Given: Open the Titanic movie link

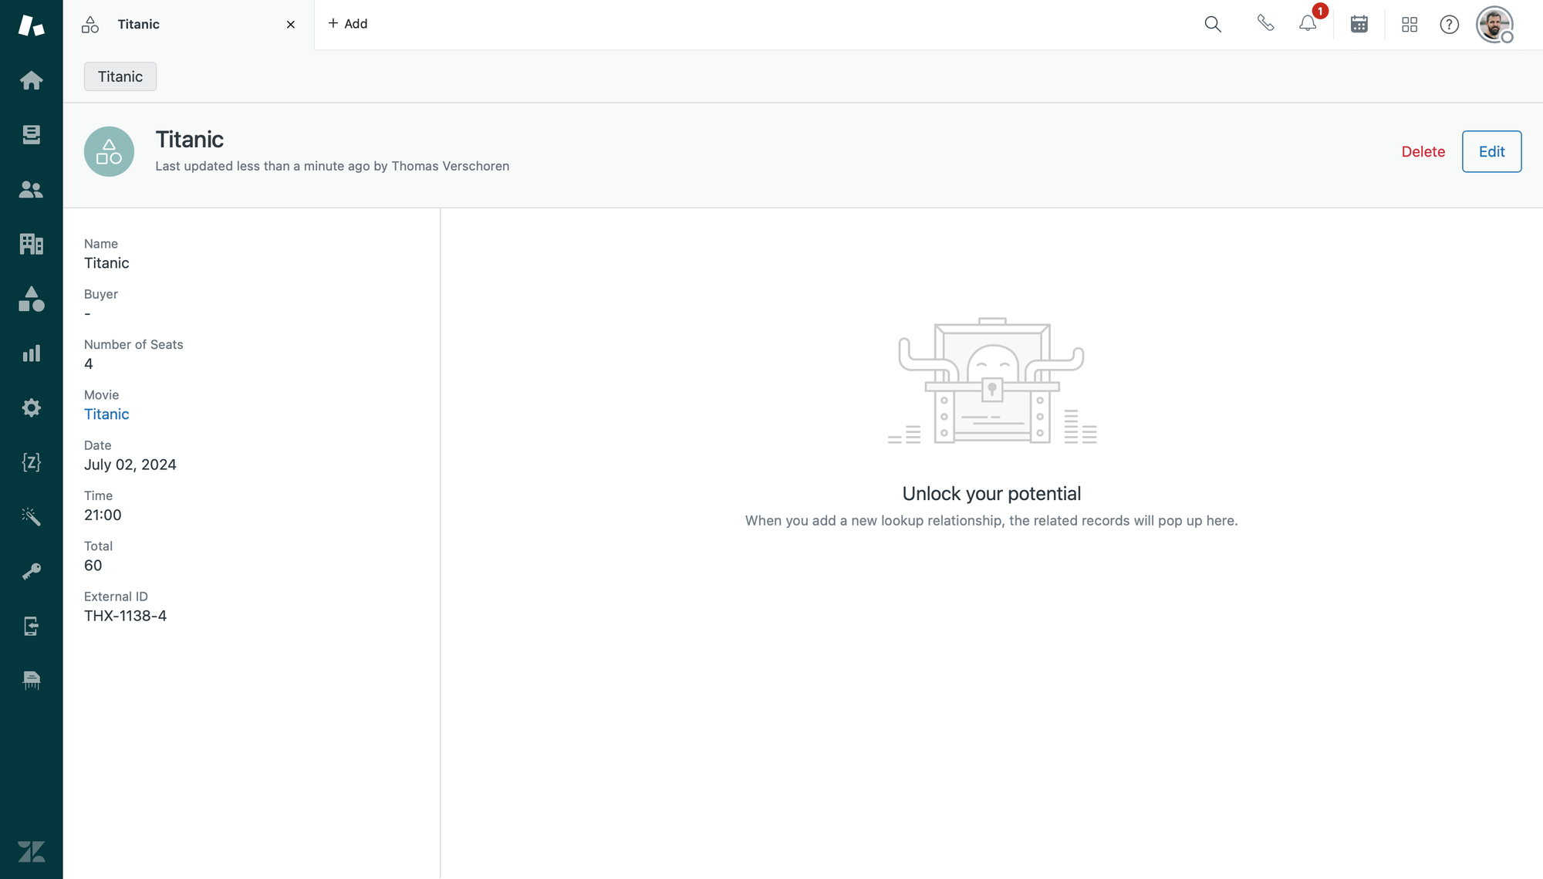Looking at the screenshot, I should [x=106, y=414].
